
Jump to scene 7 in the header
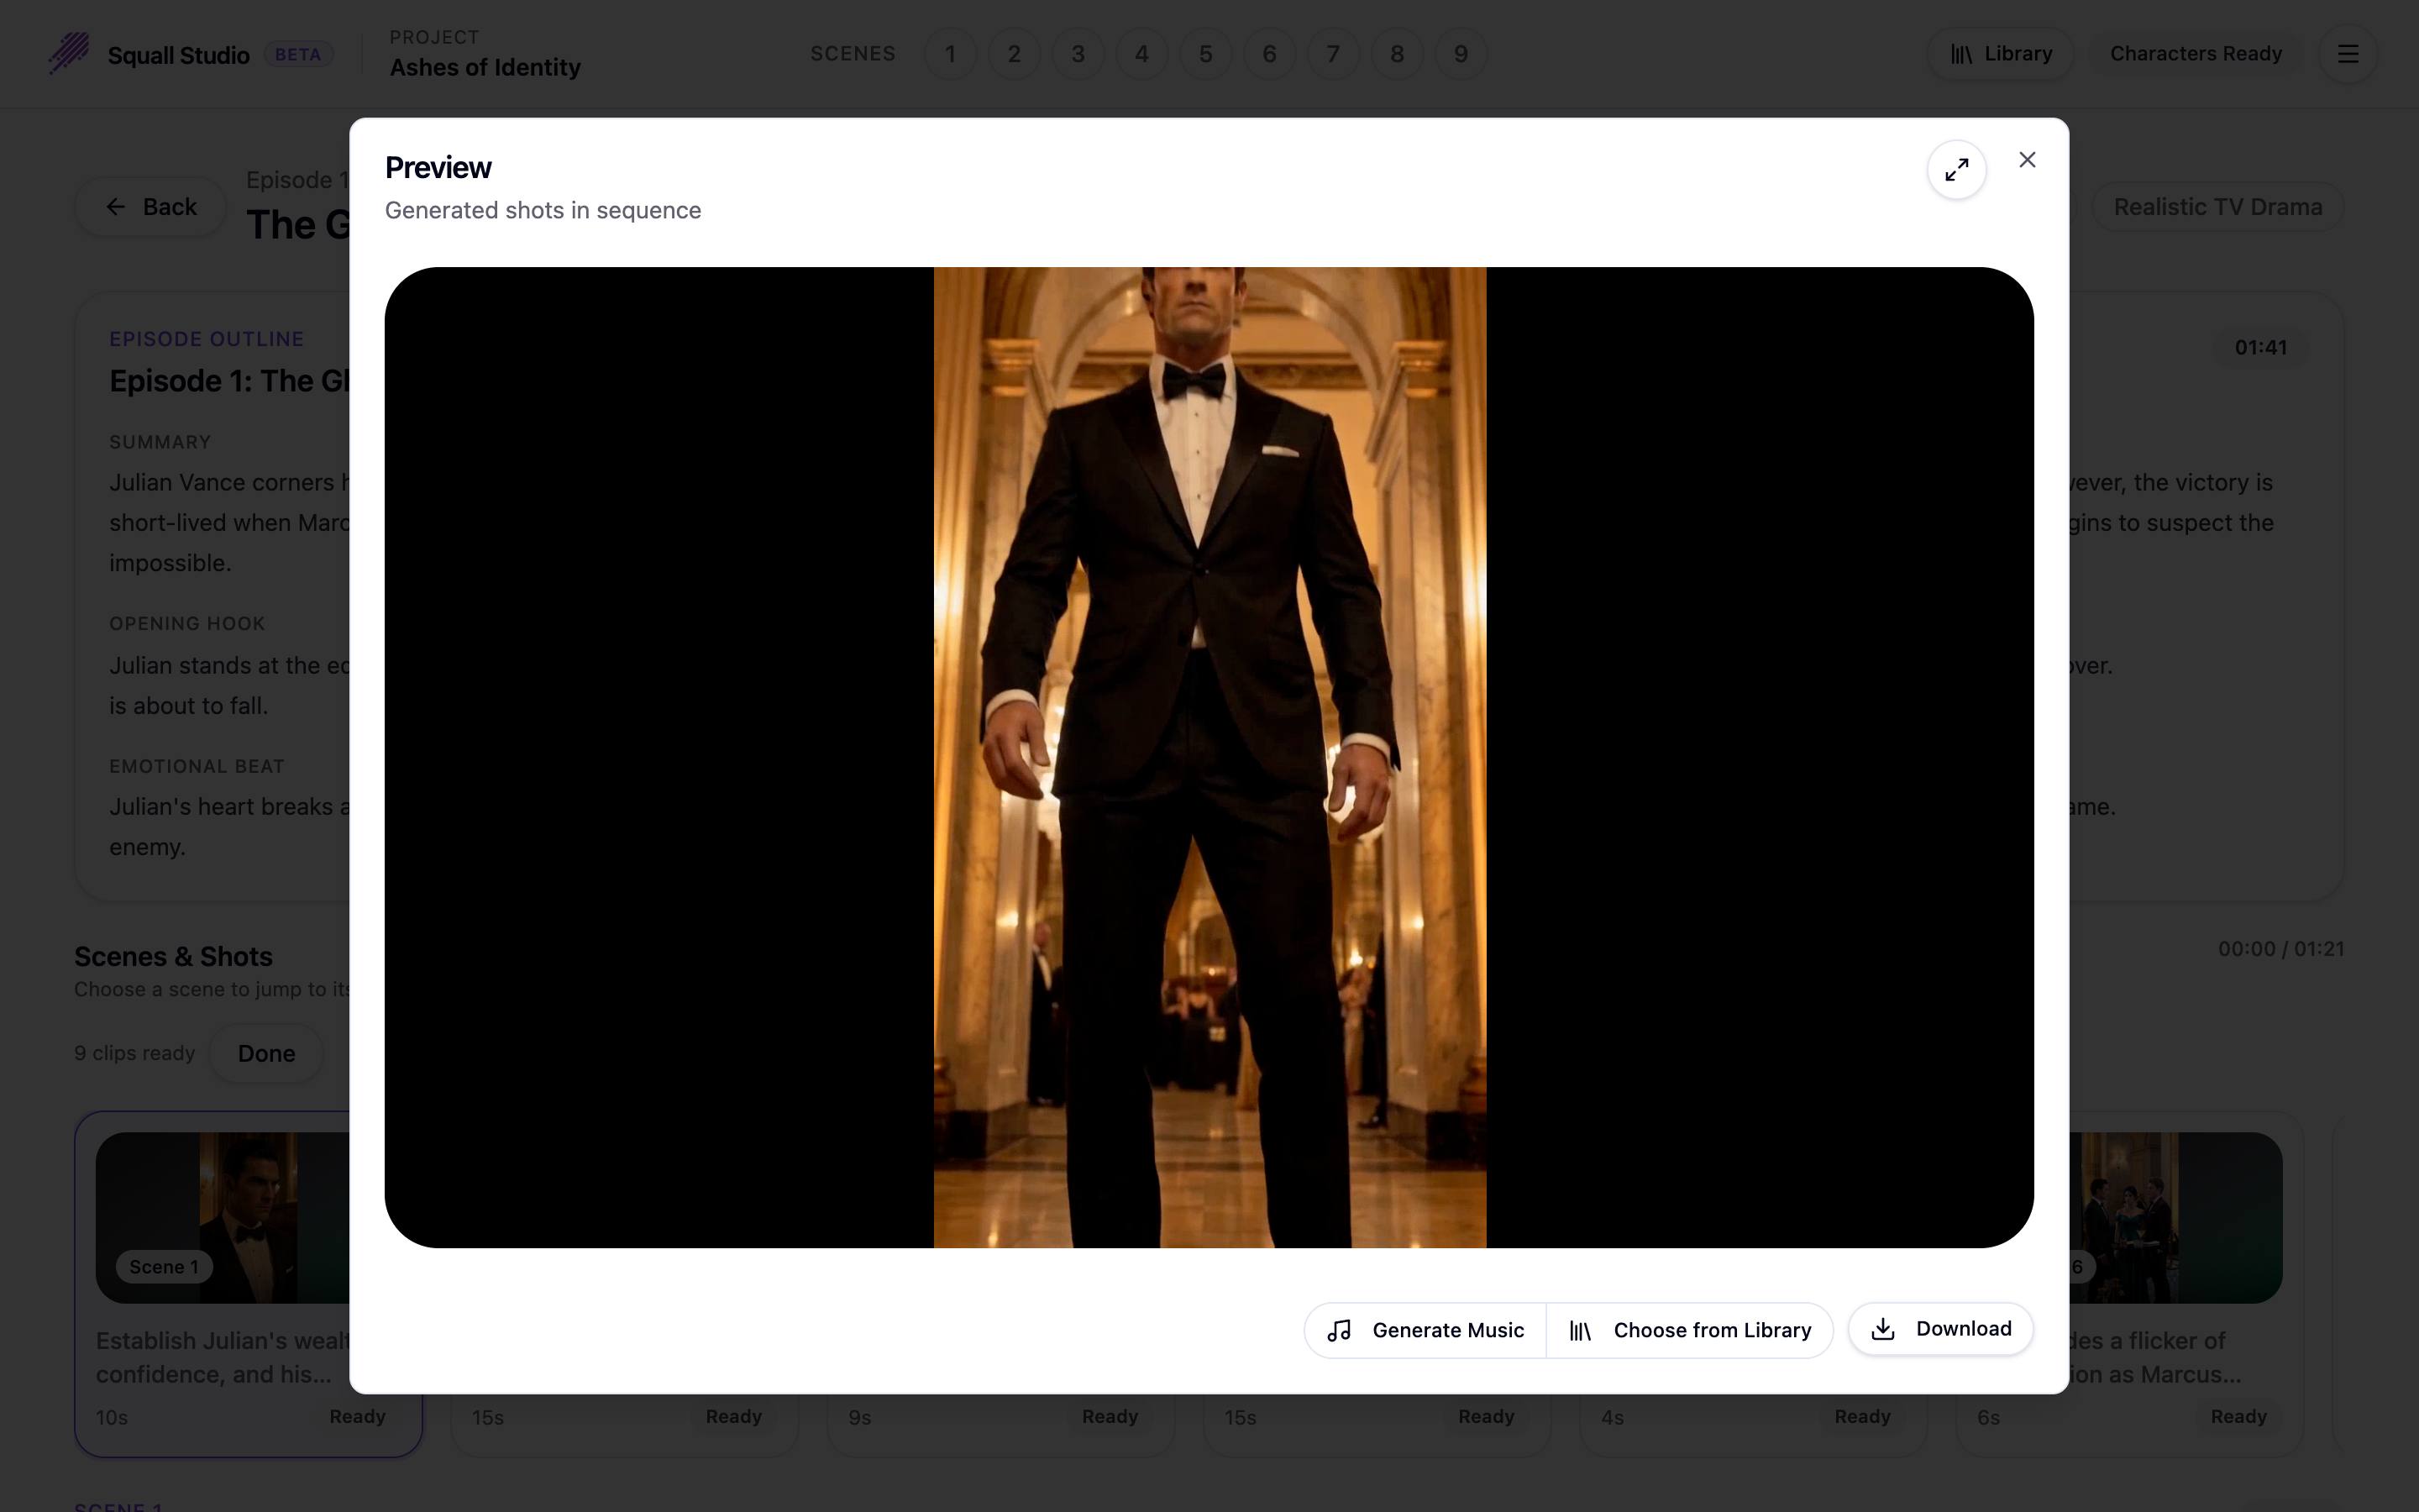(x=1334, y=54)
